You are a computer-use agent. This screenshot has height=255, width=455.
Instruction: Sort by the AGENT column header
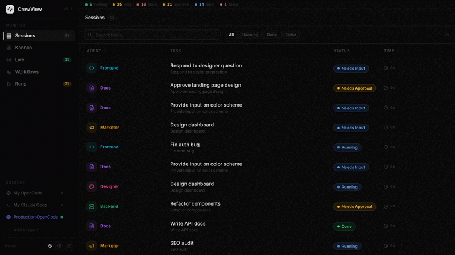[x=96, y=50]
